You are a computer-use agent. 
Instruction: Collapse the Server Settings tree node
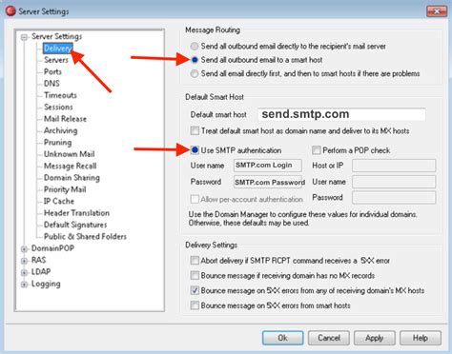pyautogui.click(x=24, y=37)
